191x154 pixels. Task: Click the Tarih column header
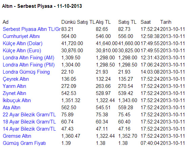166,22
